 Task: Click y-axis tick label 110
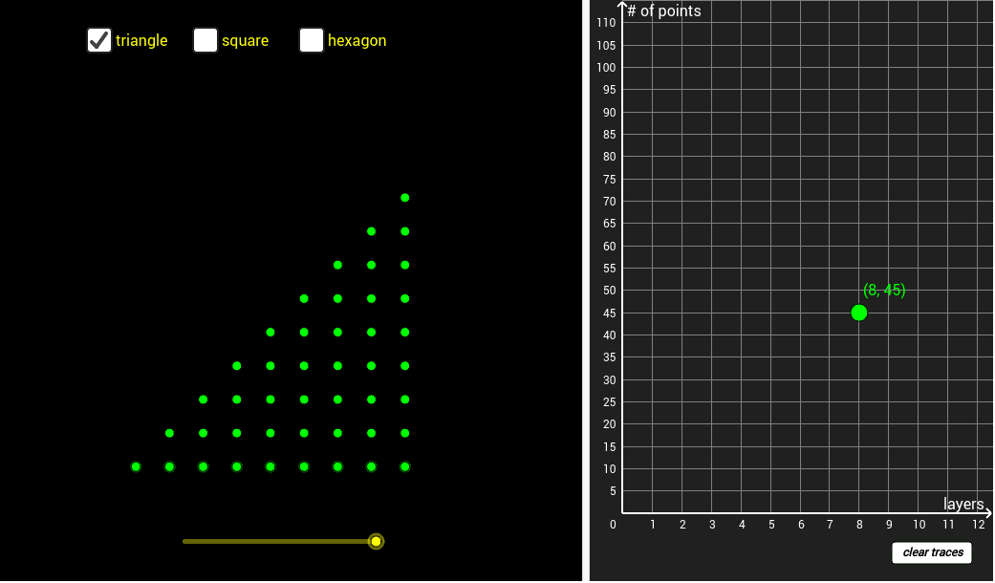point(606,23)
